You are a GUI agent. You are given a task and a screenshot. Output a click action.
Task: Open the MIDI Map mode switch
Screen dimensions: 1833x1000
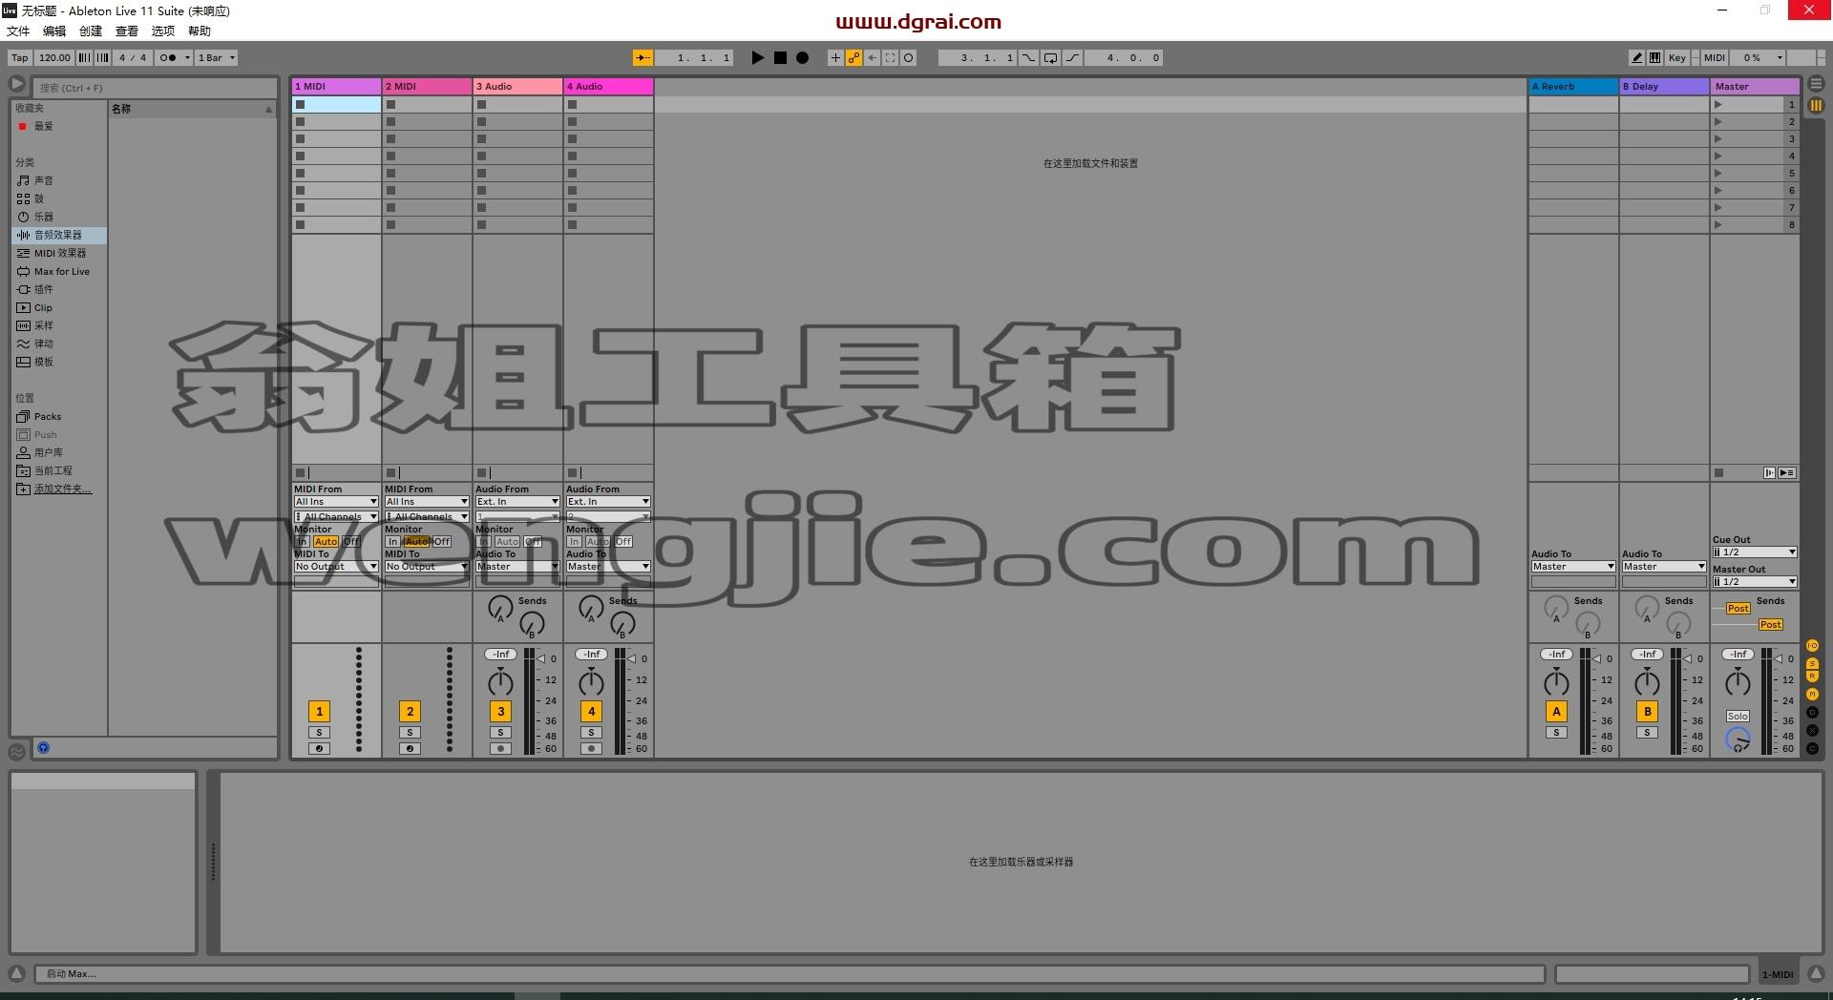coord(1715,57)
